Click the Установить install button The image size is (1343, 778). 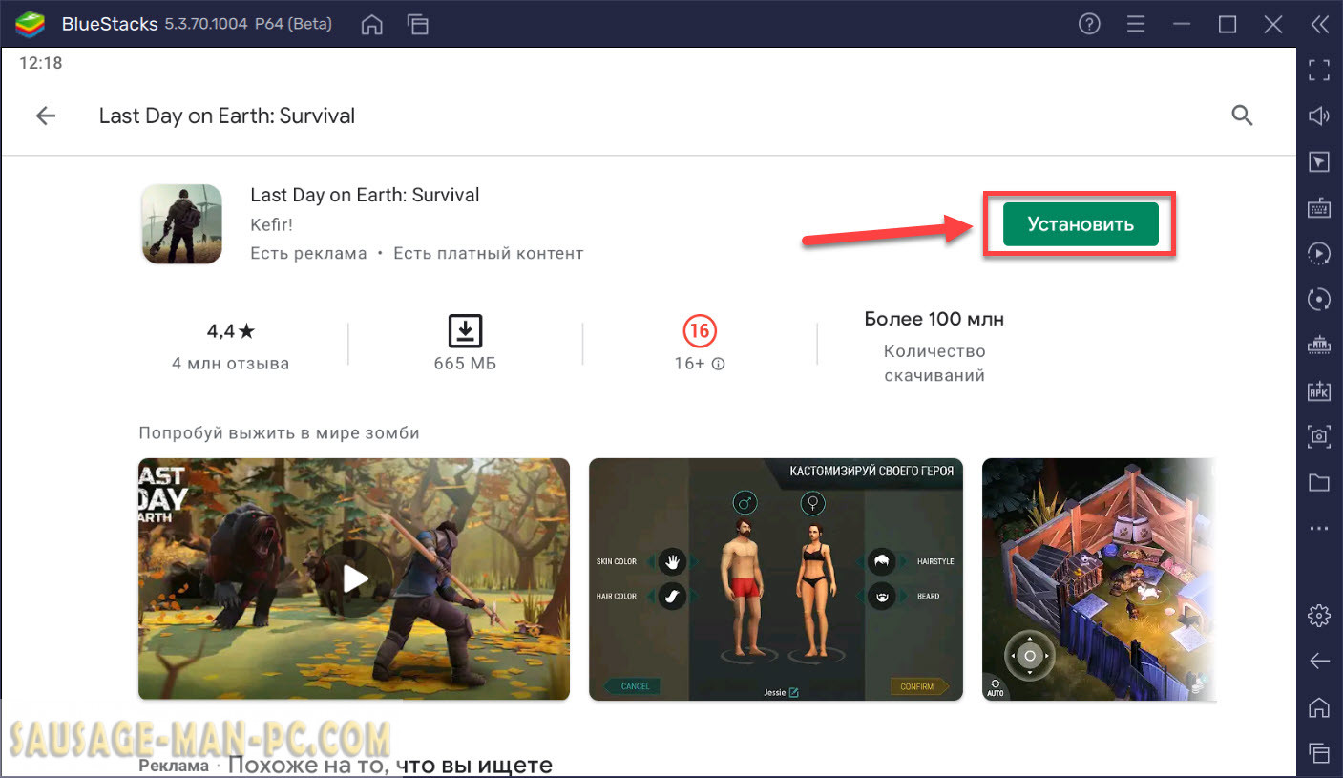1081,224
